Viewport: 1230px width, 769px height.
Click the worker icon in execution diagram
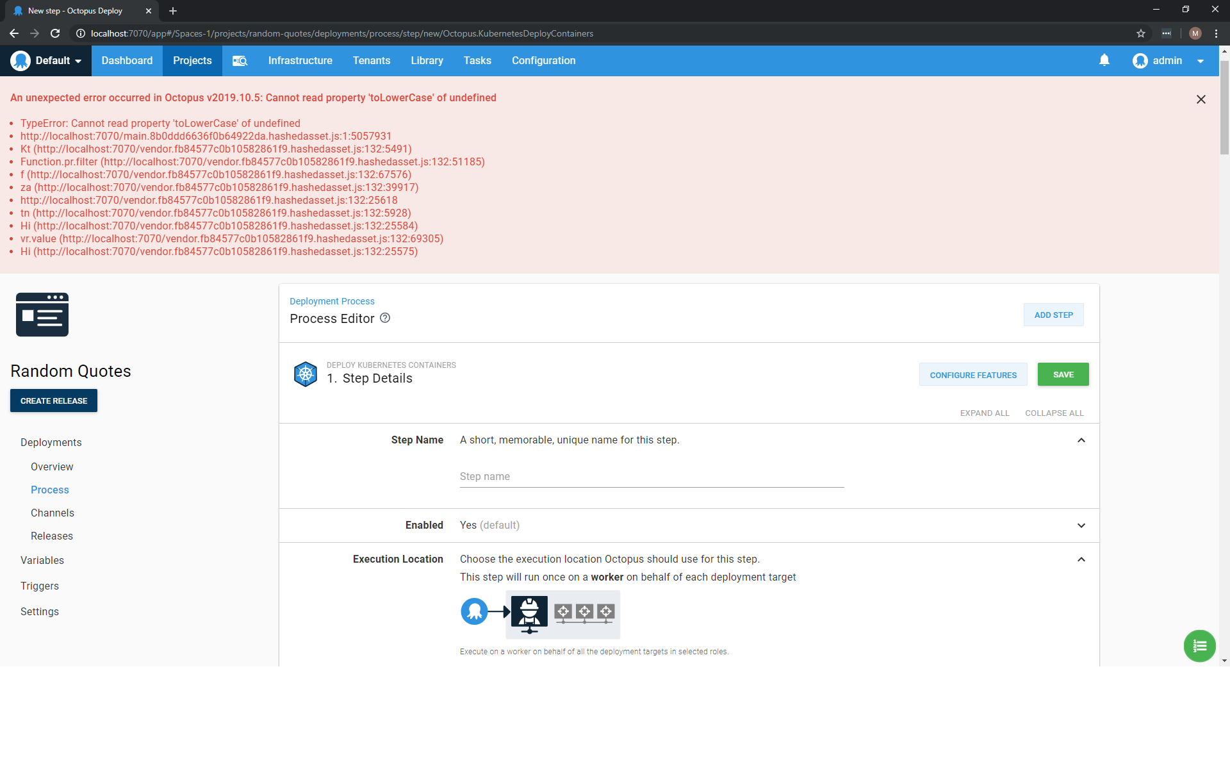(529, 615)
